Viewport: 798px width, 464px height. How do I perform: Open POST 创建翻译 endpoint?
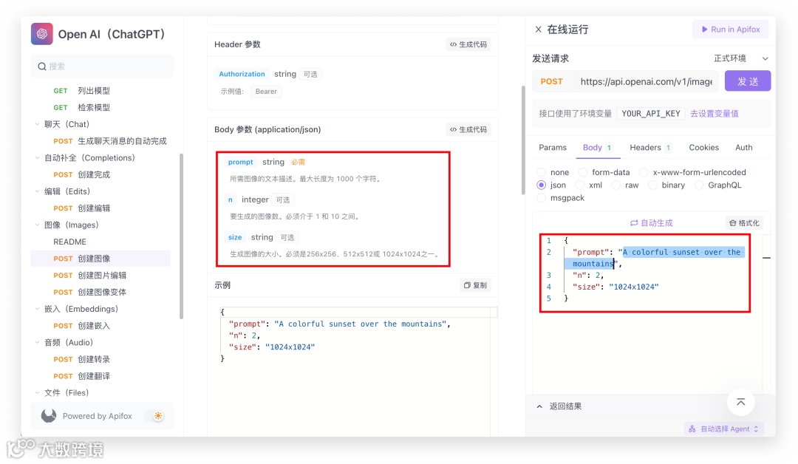pos(100,376)
